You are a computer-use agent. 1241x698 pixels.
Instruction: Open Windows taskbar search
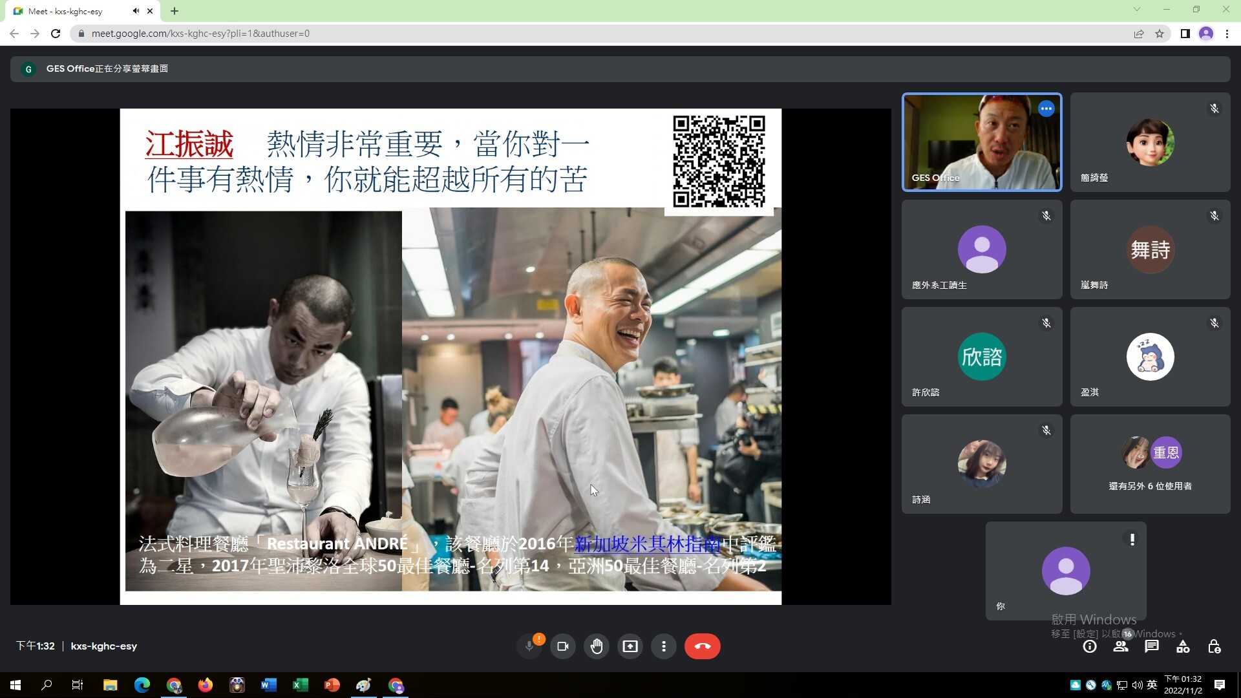(x=47, y=685)
